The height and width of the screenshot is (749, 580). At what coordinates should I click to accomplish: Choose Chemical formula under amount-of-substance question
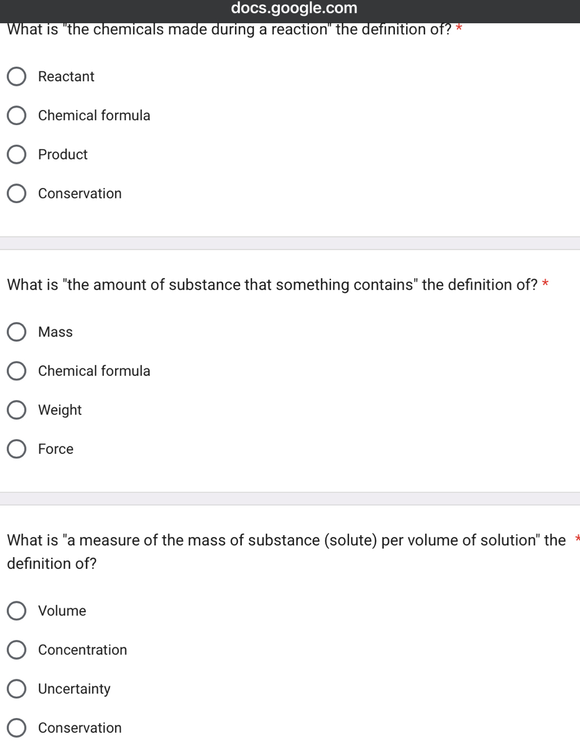point(17,371)
